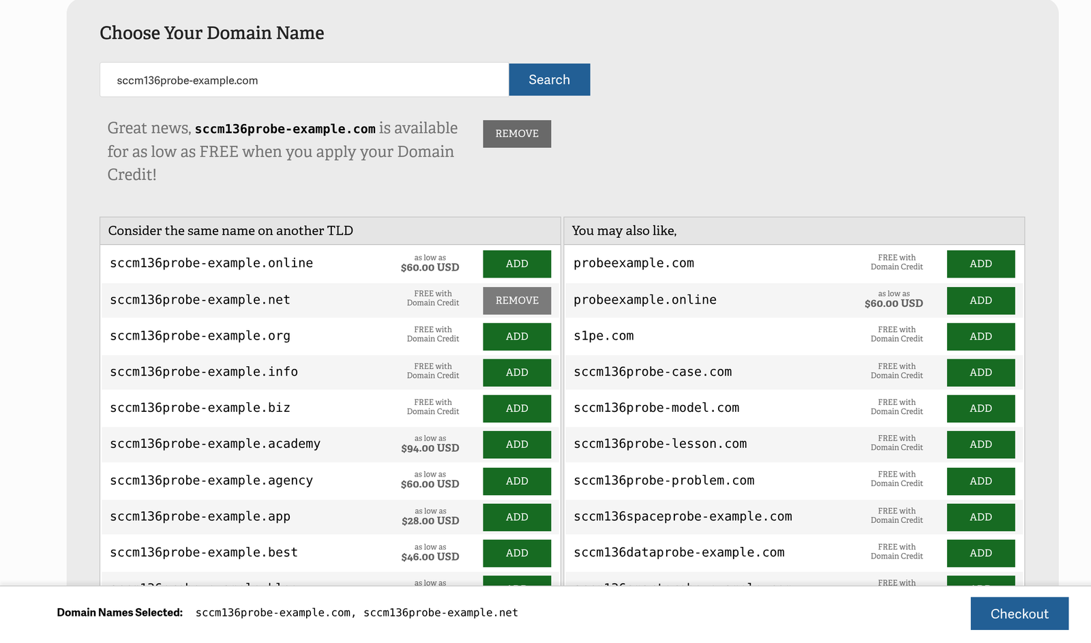1091x643 pixels.
Task: Add probeexample.online domain
Action: point(981,301)
